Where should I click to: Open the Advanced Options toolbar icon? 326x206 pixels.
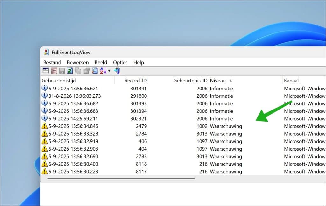click(x=46, y=71)
